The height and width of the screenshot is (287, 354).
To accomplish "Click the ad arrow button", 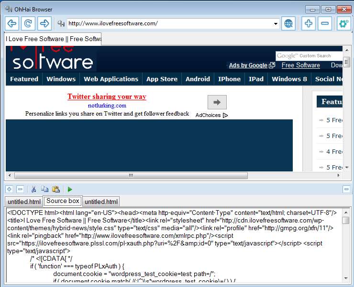I will [217, 102].
